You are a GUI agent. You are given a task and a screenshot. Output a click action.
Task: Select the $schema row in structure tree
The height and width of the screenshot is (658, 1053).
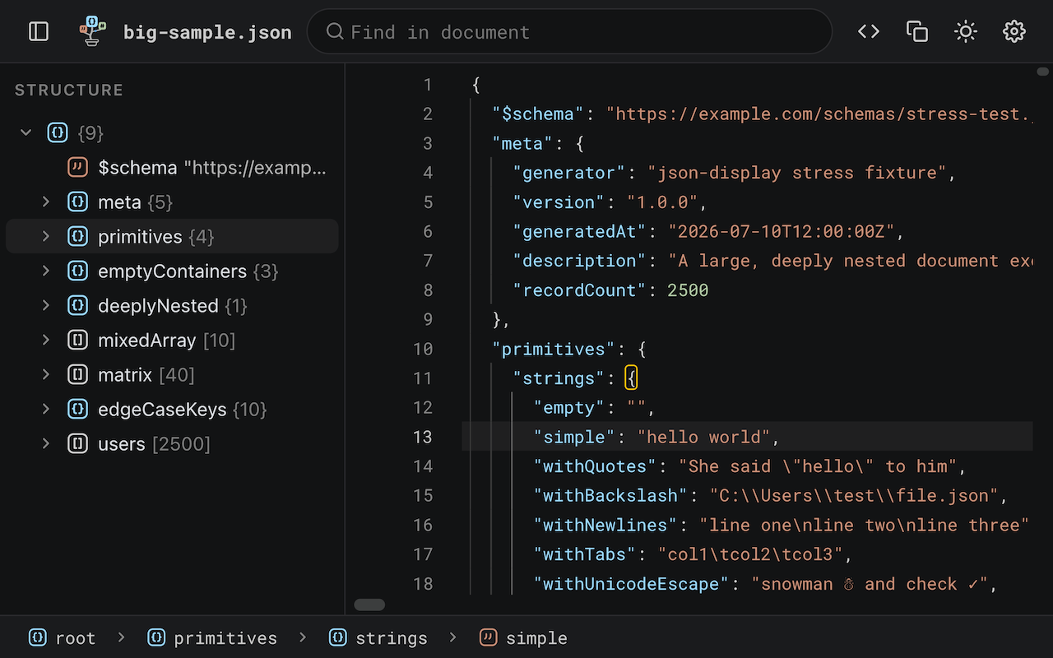[x=172, y=167]
